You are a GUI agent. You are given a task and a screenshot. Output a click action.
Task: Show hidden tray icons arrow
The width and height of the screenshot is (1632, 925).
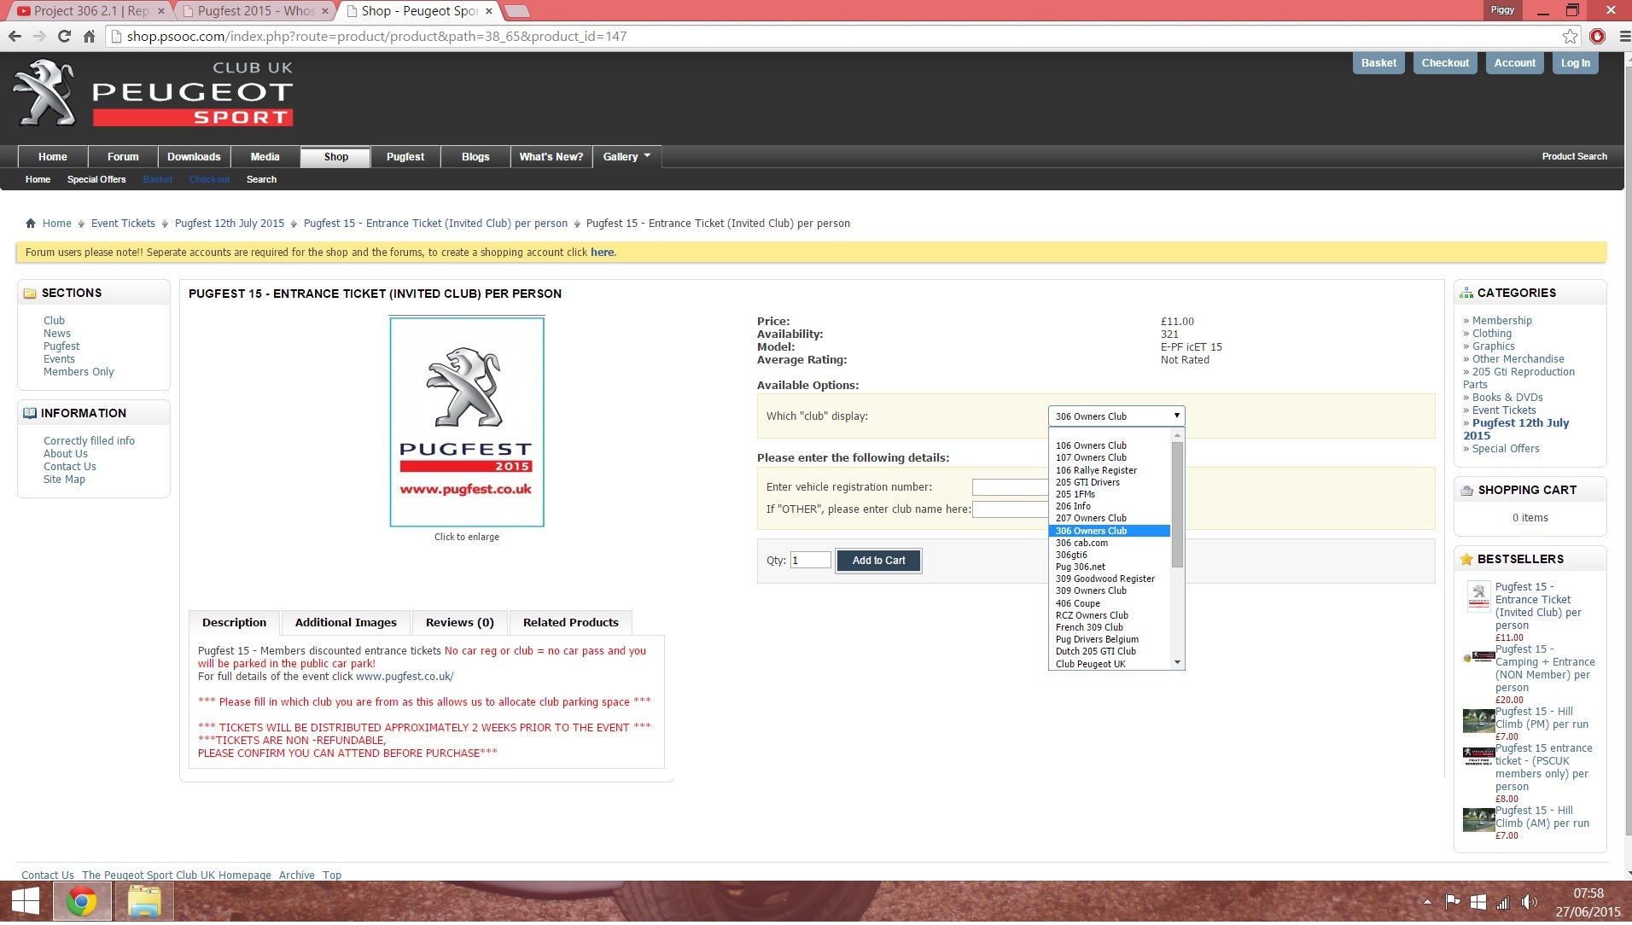[x=1427, y=902]
